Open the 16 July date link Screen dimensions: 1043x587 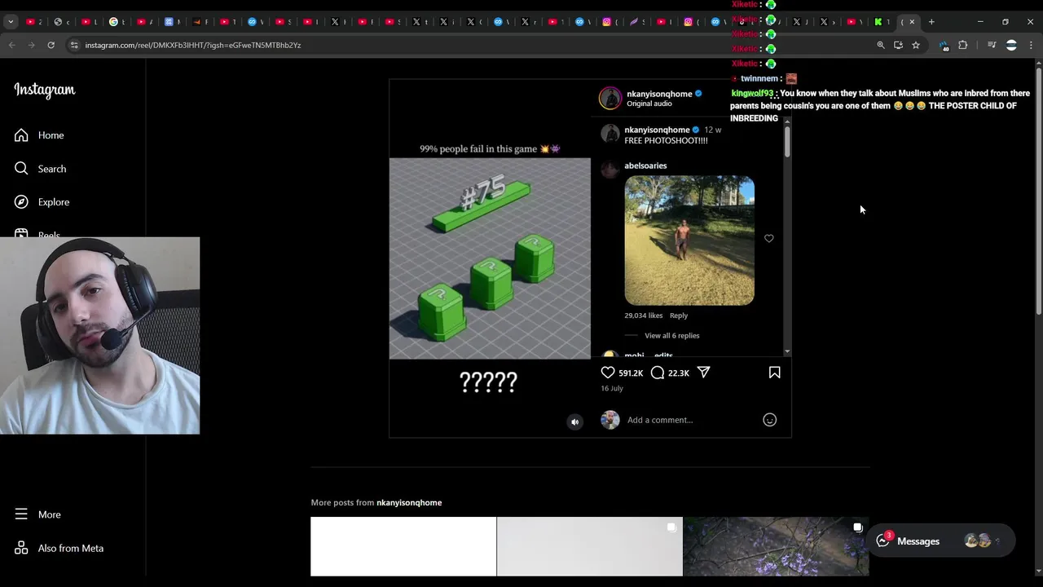[612, 388]
